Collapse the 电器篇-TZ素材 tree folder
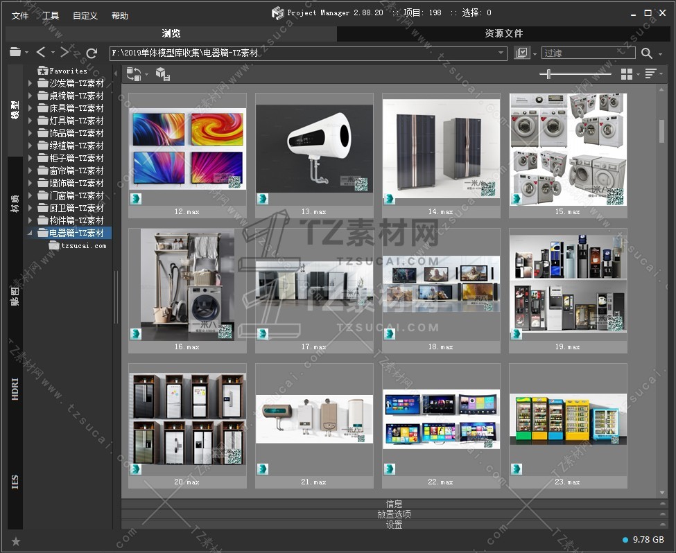676x553 pixels. click(x=30, y=233)
